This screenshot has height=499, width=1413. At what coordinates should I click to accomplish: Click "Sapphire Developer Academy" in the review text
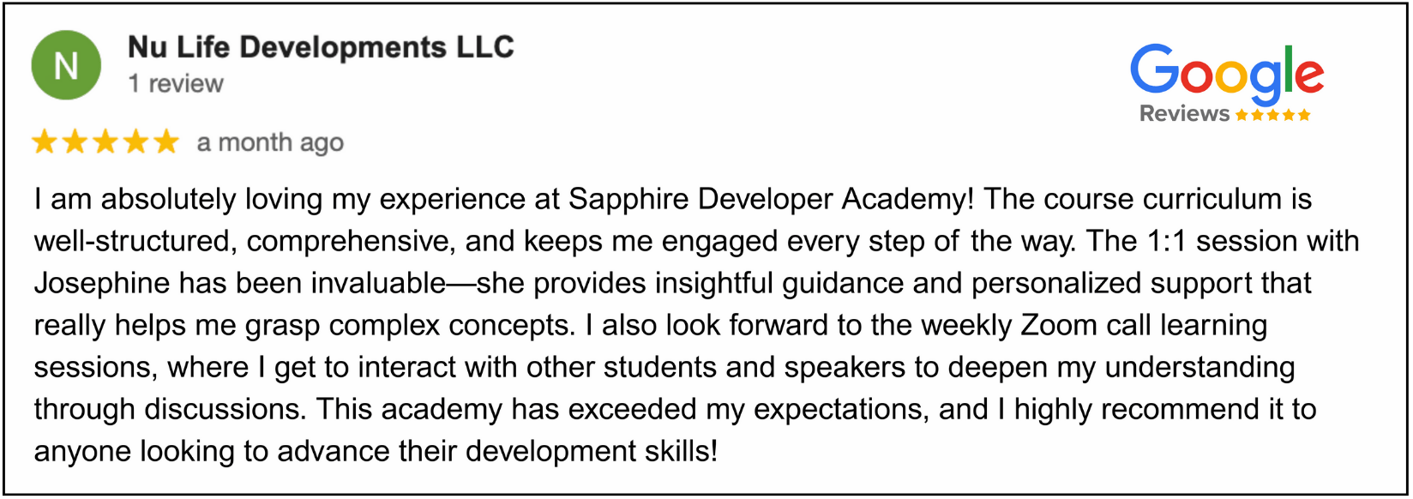point(771,199)
